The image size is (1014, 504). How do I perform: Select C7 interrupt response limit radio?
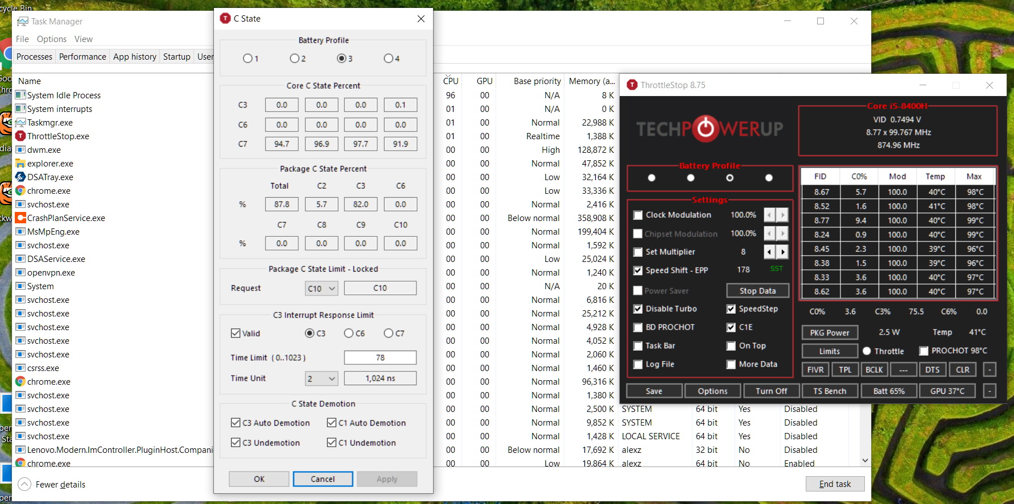click(388, 333)
